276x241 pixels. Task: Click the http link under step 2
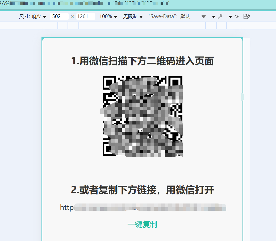142,207
